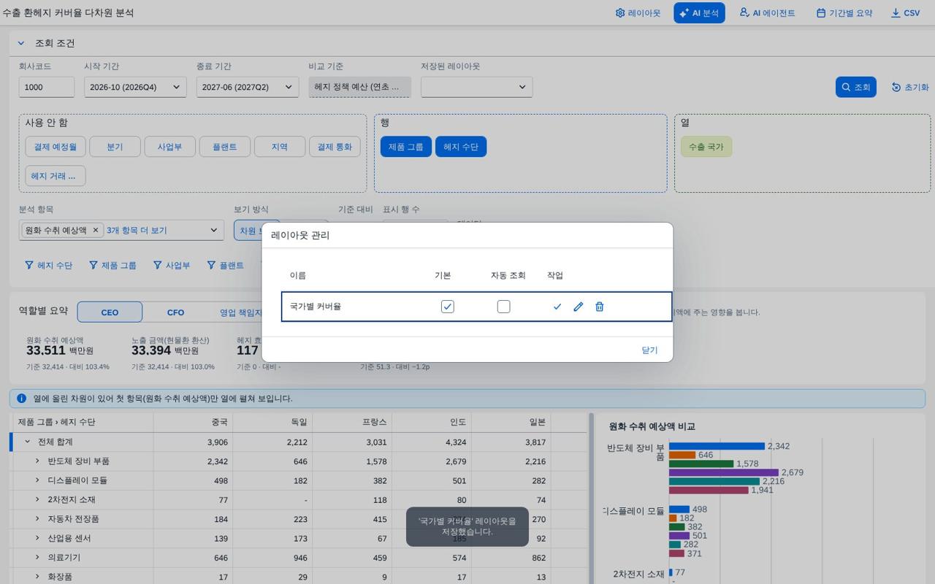Viewport: 935px width, 584px height.
Task: Select the 결제 예정월 dimension chip
Action: [56, 147]
